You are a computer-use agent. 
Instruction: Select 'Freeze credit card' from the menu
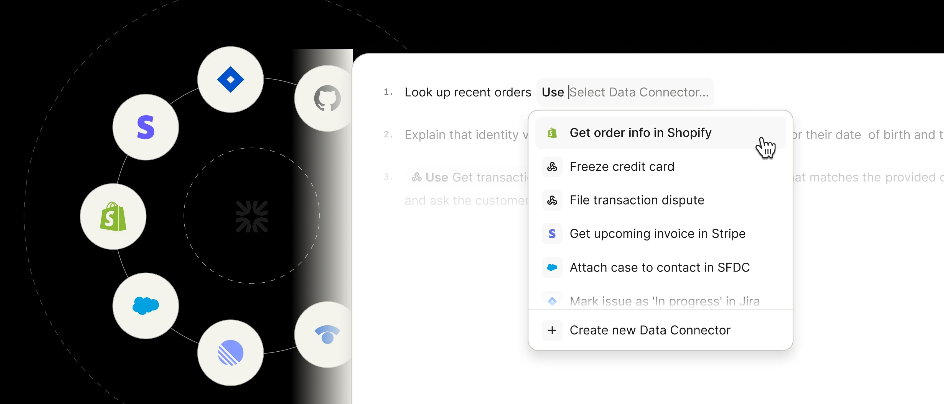pos(622,166)
